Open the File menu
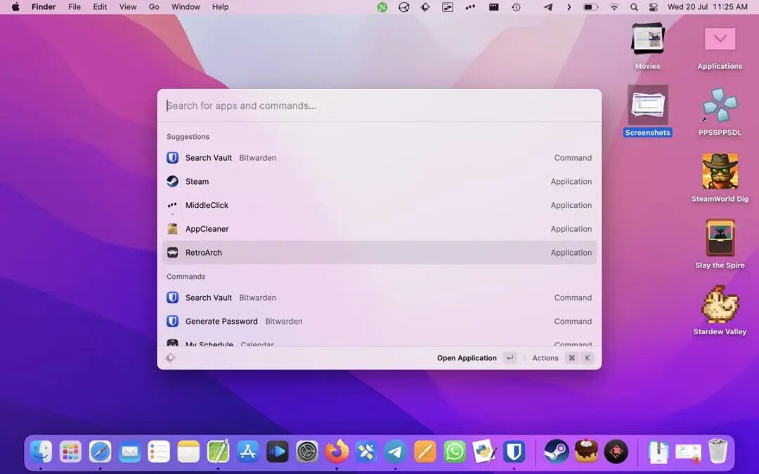Screen dimensions: 759x474 [74, 7]
